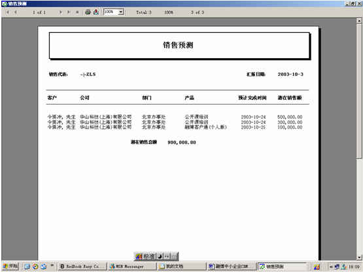Image resolution: width=363 pixels, height=273 pixels.
Task: Toggle the IME moon half-width mode
Action: [x=160, y=256]
